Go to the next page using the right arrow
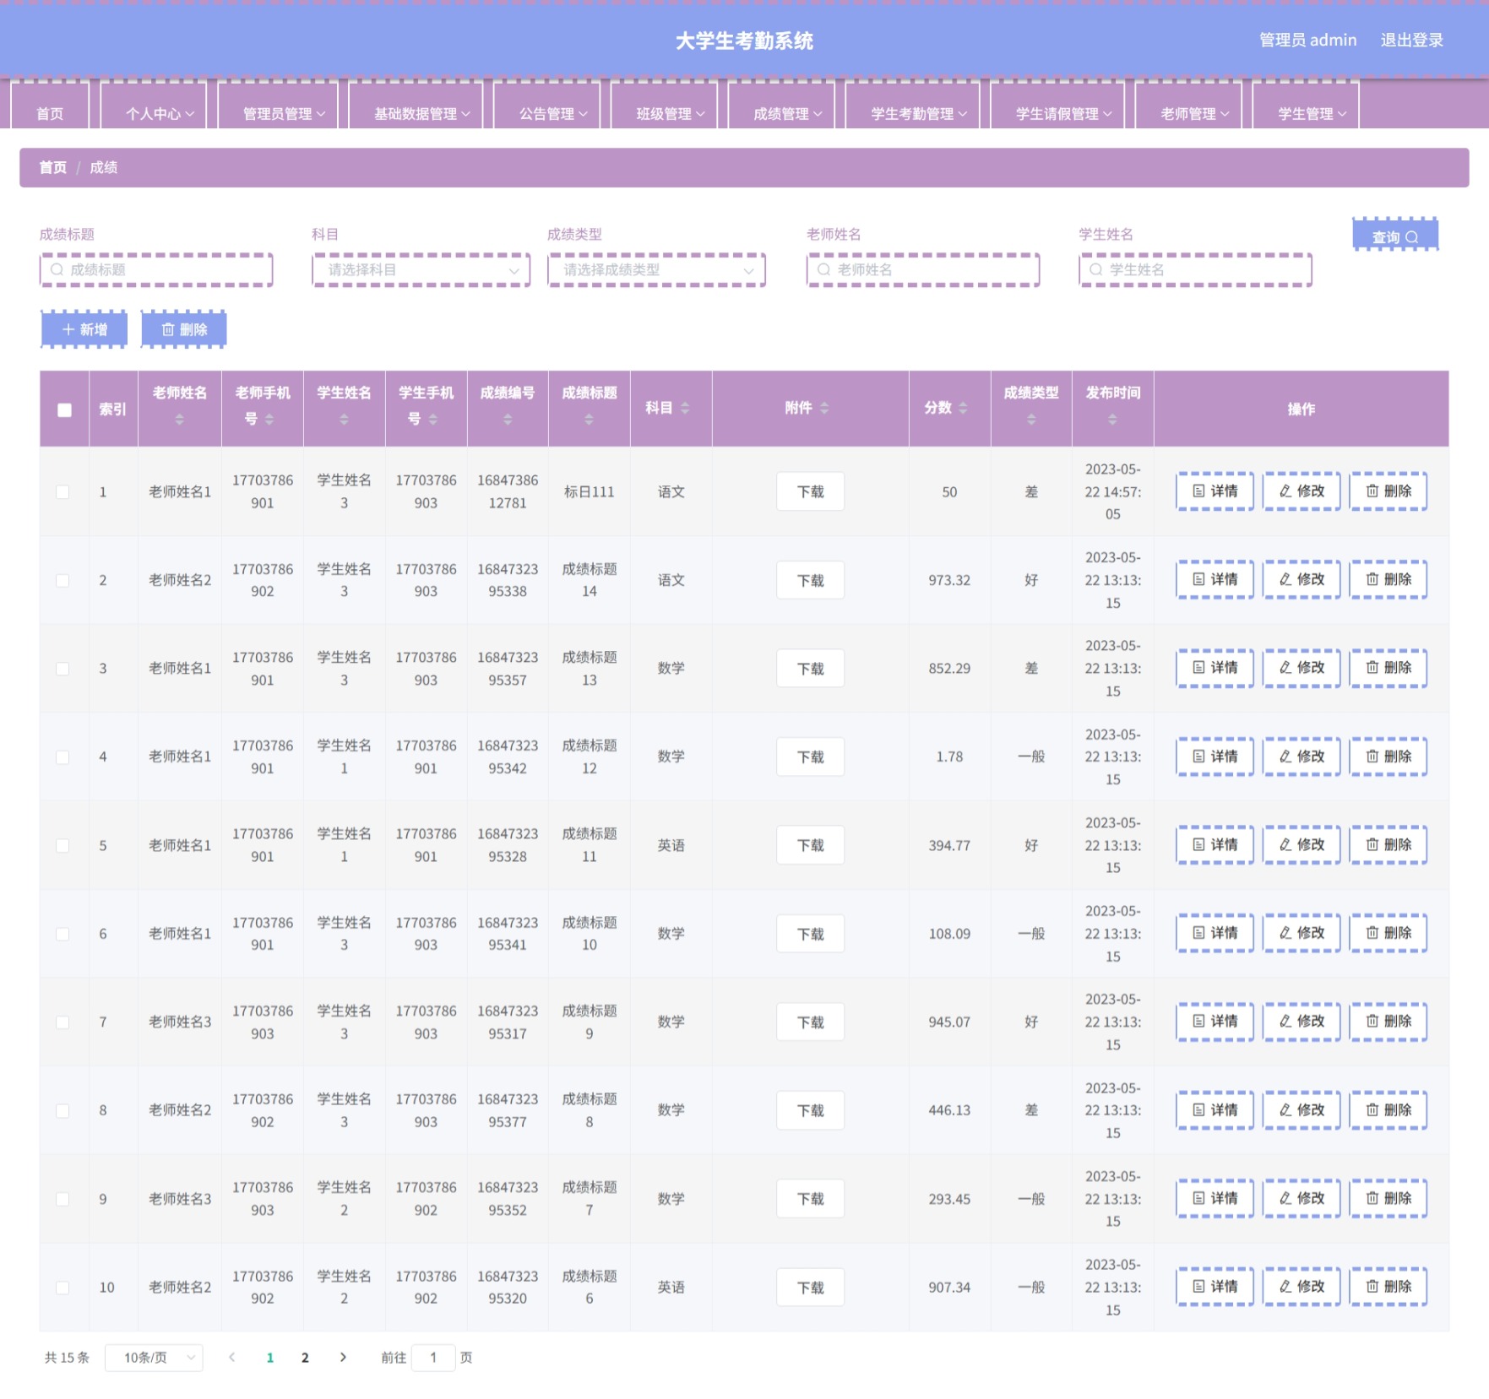1489x1399 pixels. click(343, 1357)
